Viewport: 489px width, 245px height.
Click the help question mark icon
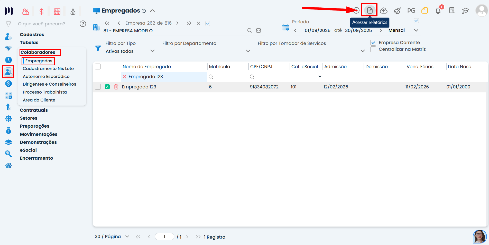click(83, 24)
